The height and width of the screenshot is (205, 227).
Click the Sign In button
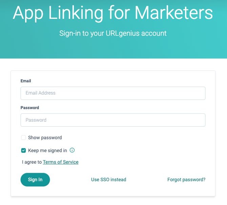point(35,180)
